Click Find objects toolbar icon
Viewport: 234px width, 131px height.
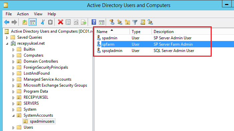pyautogui.click(x=143, y=22)
